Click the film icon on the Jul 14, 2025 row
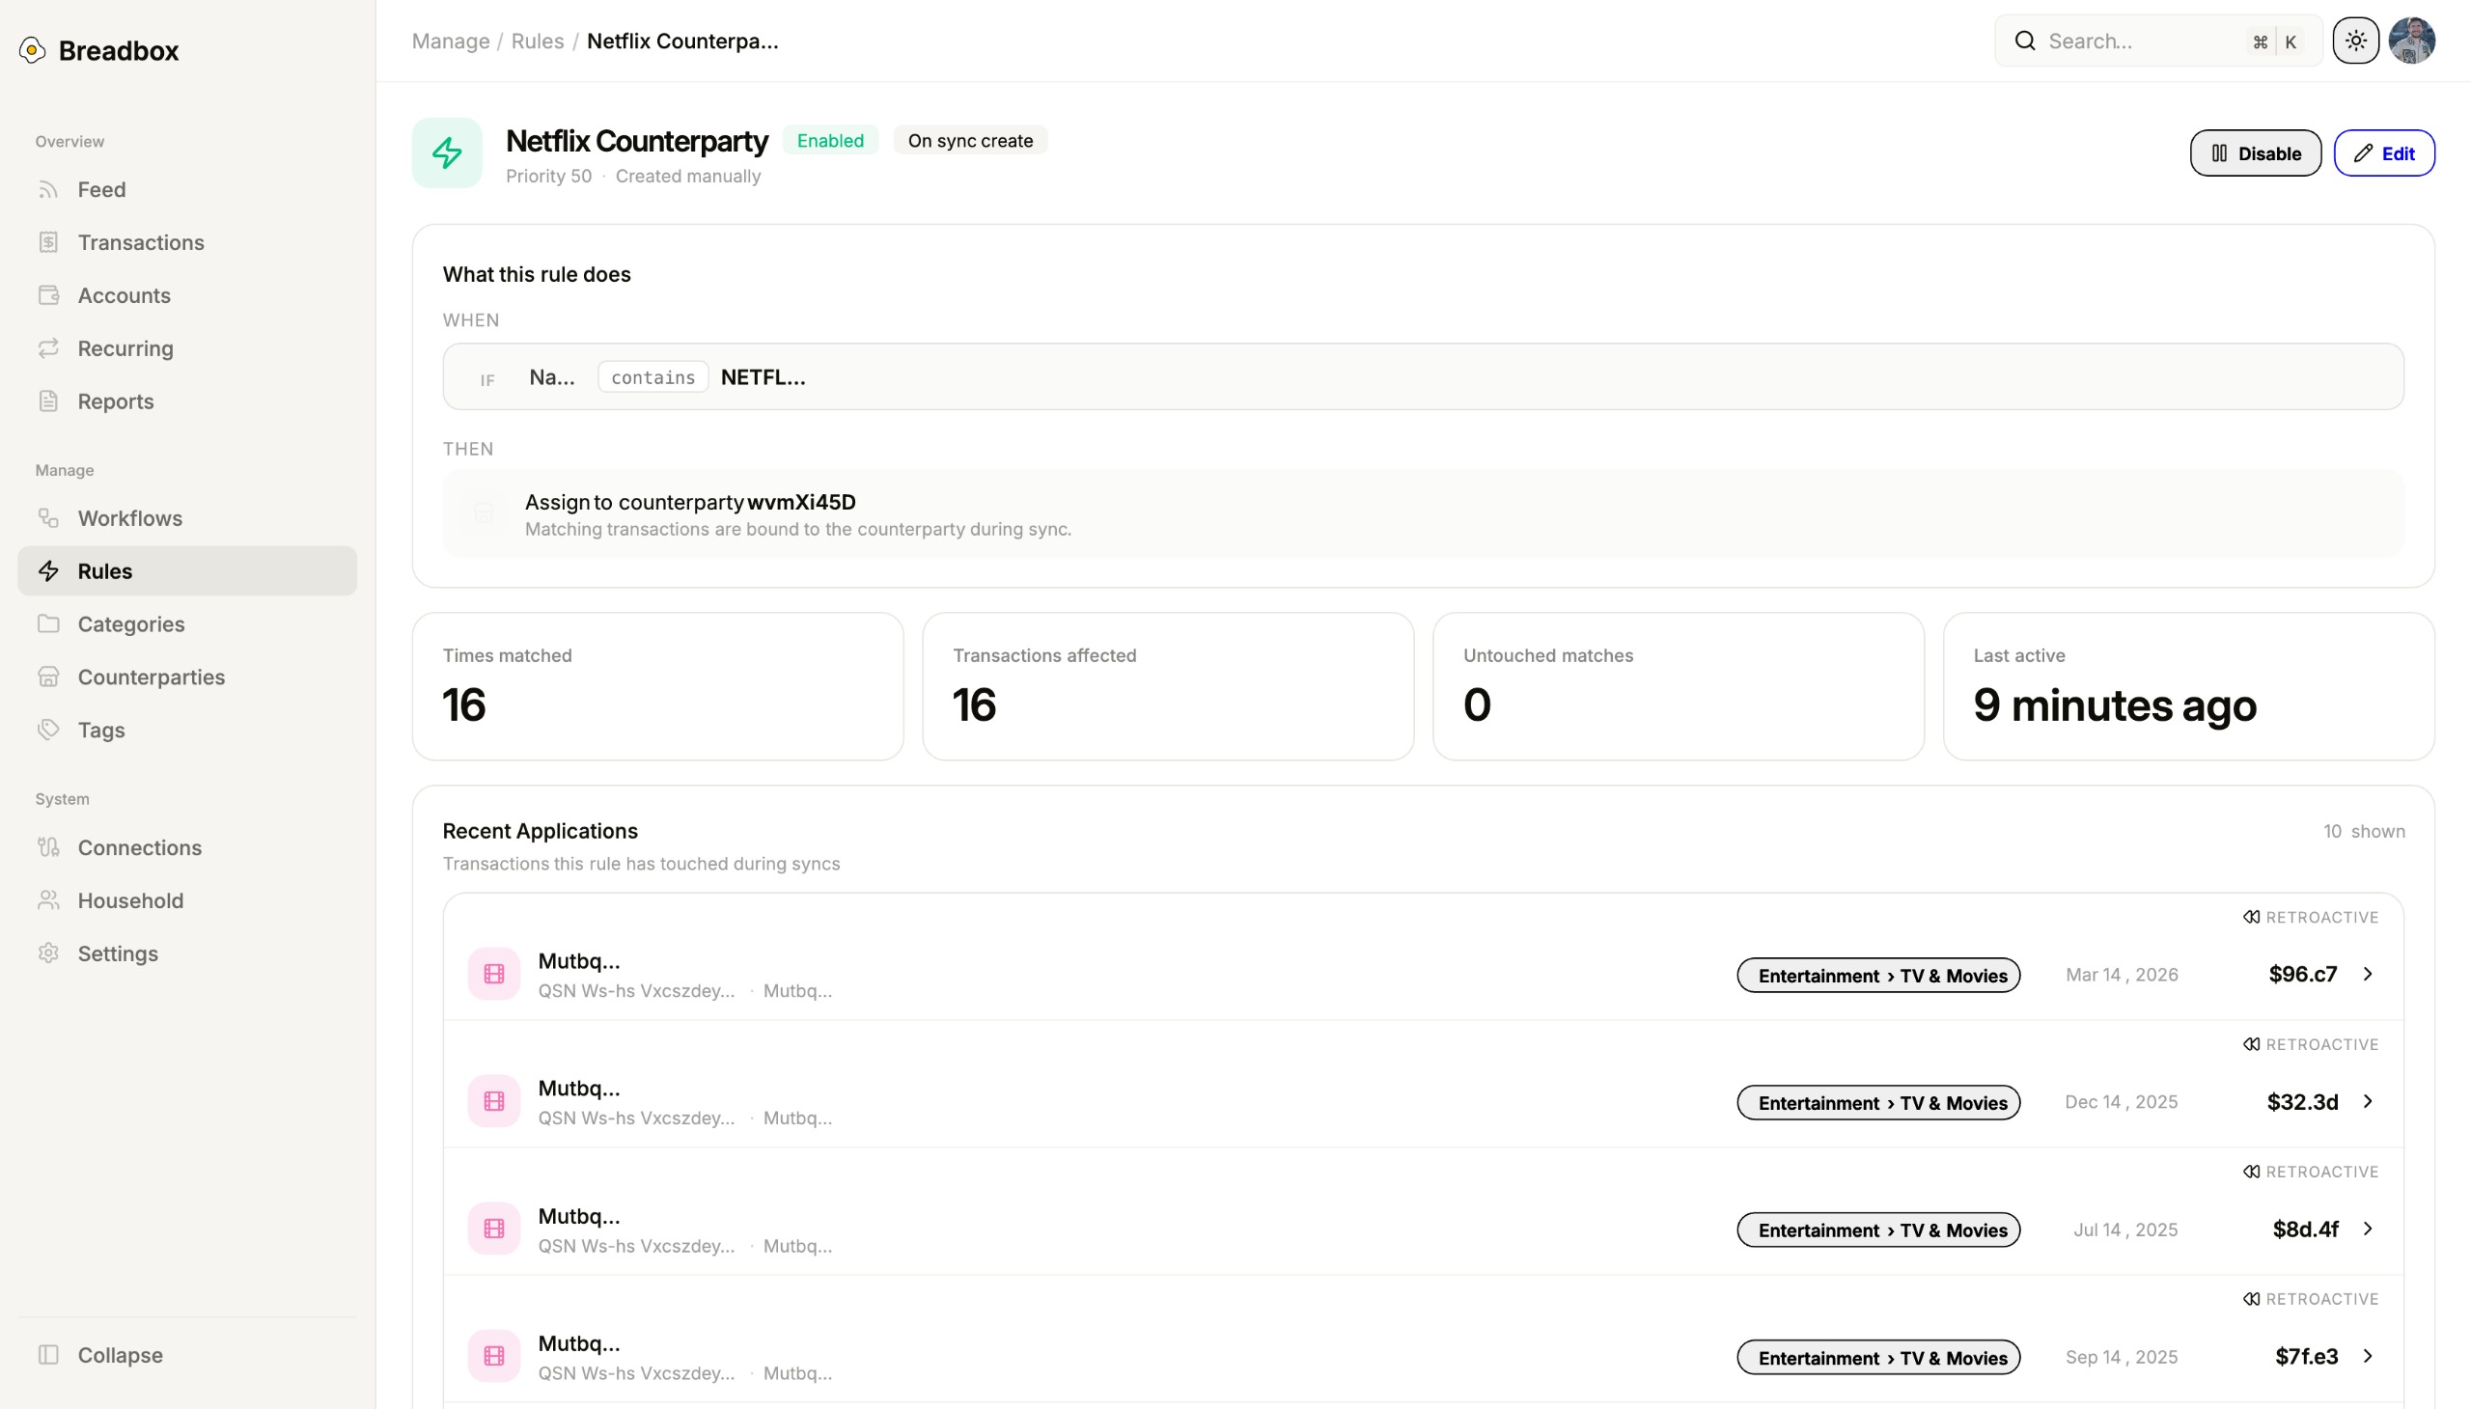This screenshot has width=2471, height=1409. pos(493,1229)
